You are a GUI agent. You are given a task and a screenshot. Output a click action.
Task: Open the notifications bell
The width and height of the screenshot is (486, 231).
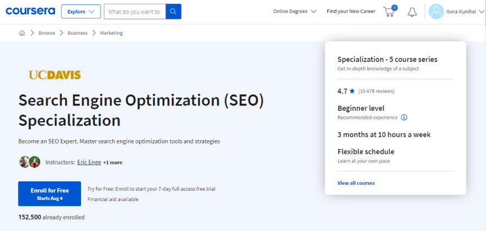[412, 11]
